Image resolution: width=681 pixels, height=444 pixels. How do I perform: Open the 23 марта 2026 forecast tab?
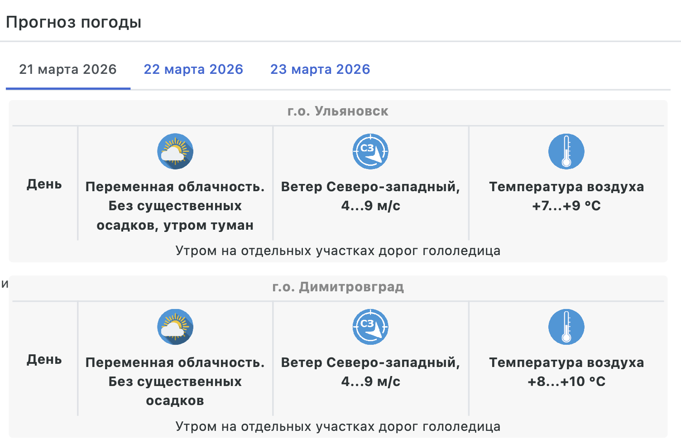tap(320, 69)
